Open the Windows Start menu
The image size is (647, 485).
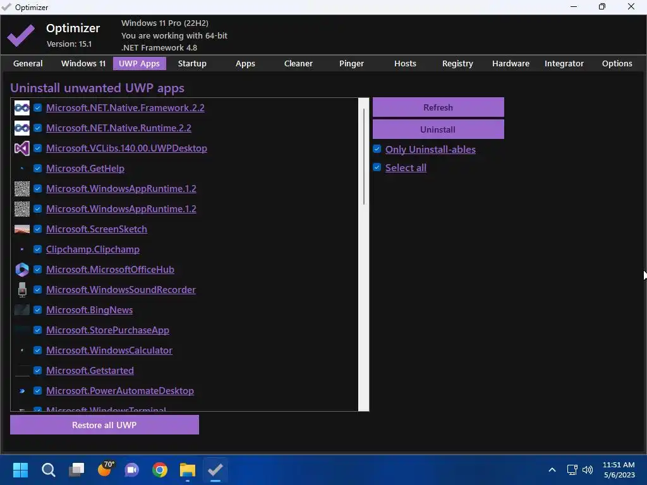click(x=20, y=470)
